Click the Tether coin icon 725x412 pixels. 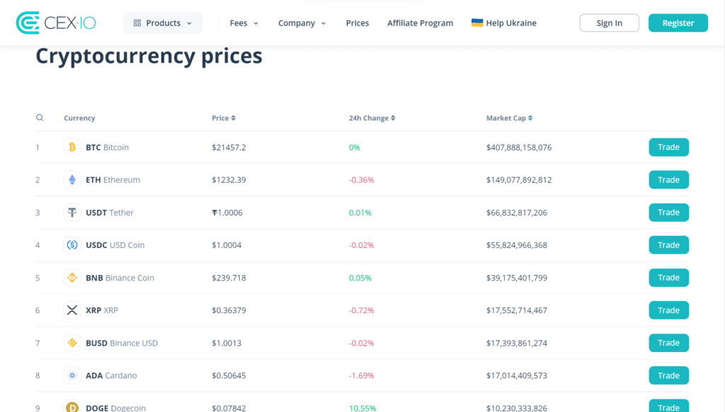click(72, 212)
